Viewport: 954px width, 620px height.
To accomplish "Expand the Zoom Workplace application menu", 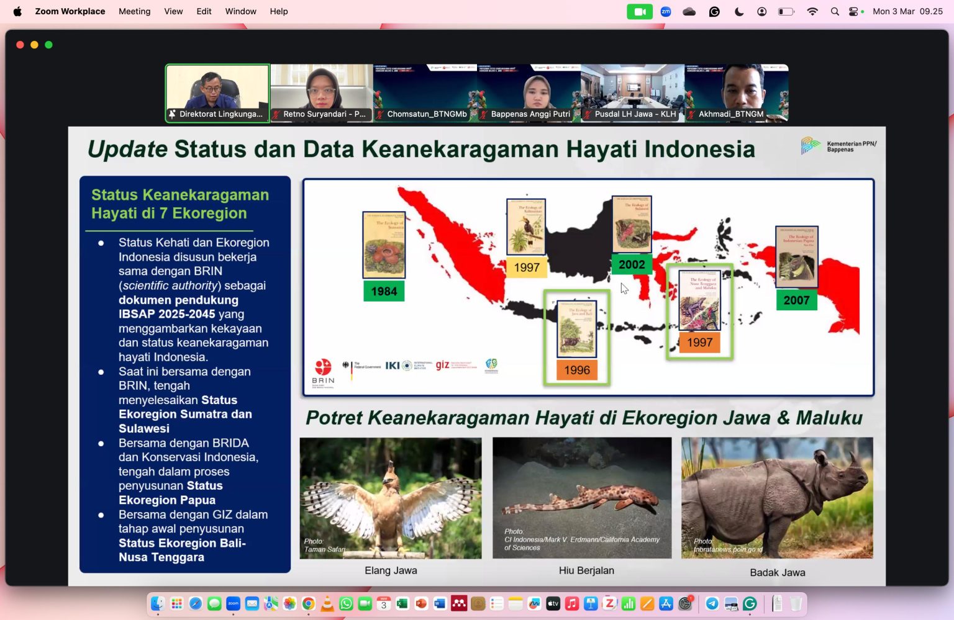I will pos(70,11).
